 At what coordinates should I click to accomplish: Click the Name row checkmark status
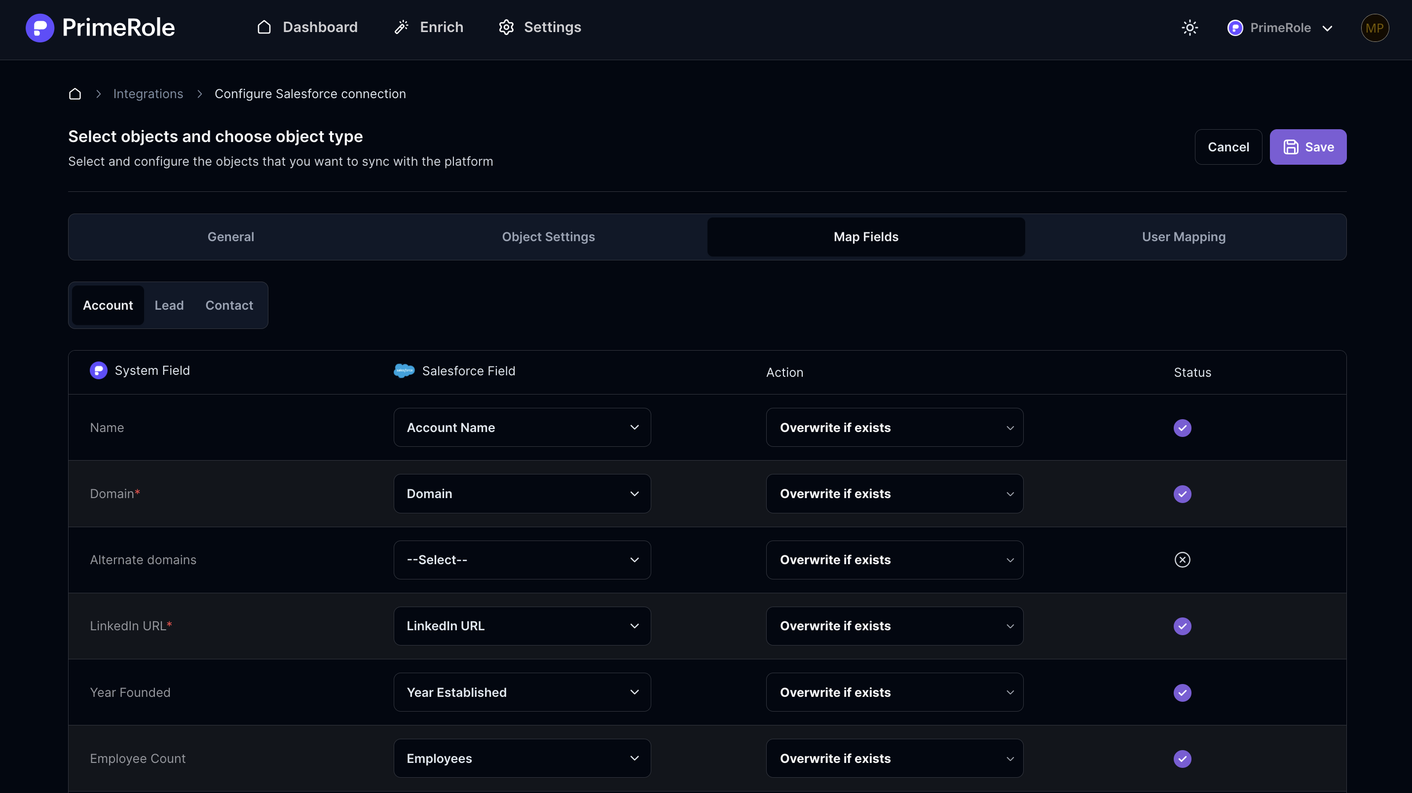[x=1182, y=428]
